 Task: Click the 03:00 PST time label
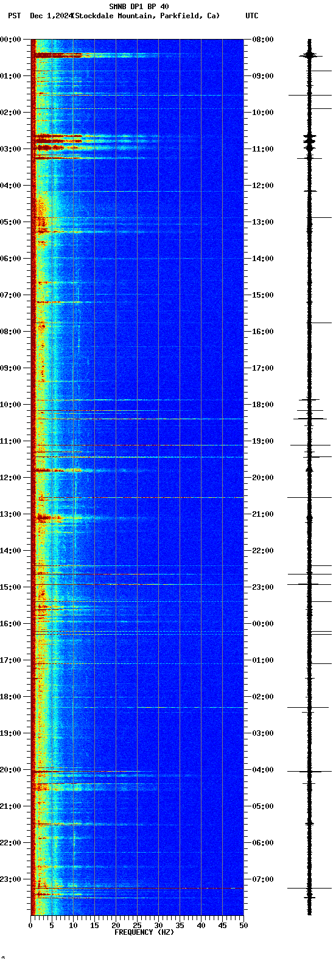tap(10, 149)
